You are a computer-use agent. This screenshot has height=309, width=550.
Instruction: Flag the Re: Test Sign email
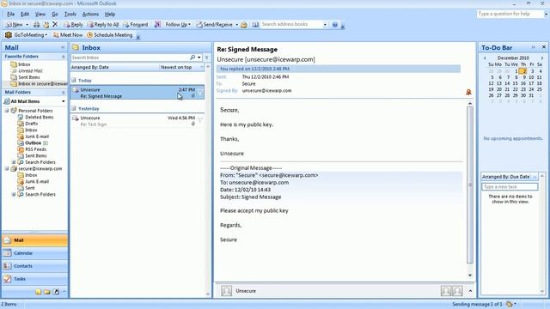click(x=200, y=120)
